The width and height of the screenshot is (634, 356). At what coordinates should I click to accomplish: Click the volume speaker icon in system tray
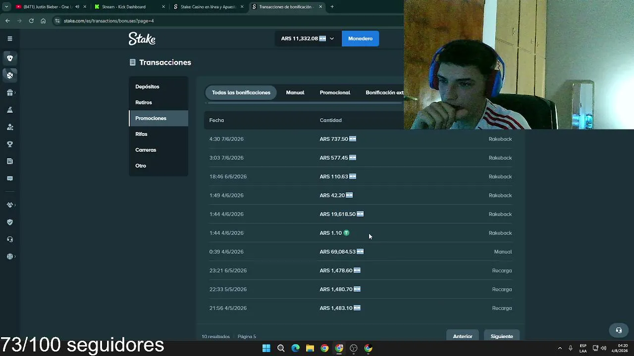point(603,348)
